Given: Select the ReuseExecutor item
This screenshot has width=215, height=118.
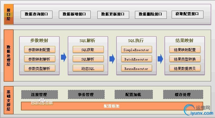Looking at the screenshot, I should click(136, 68).
